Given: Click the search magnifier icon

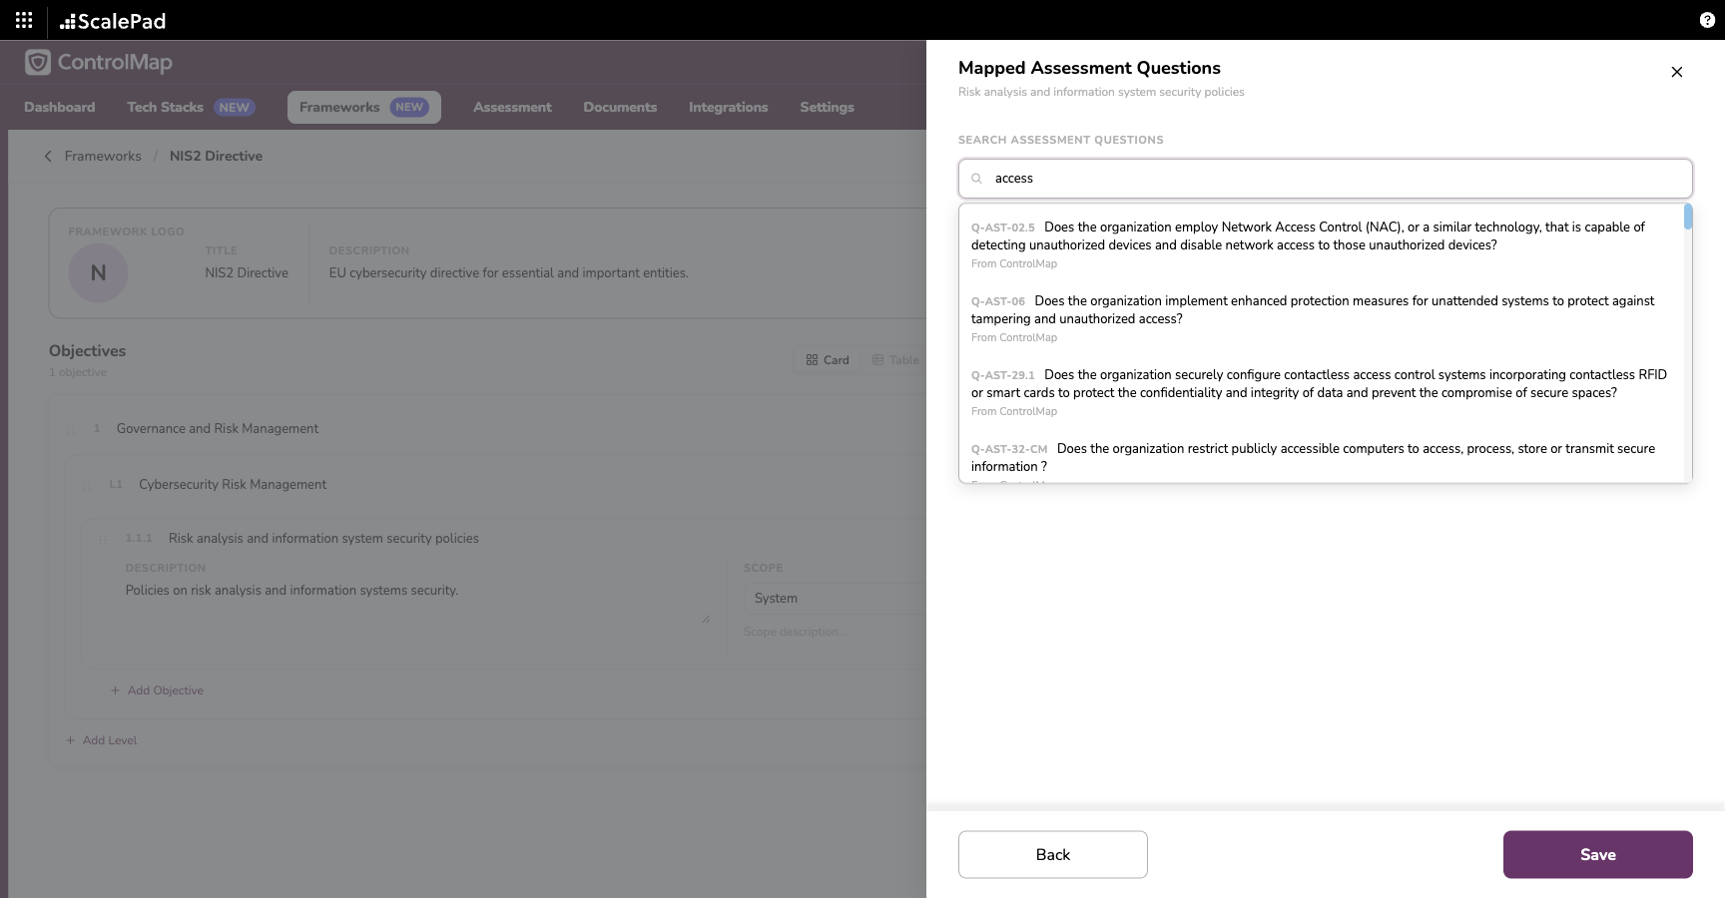Looking at the screenshot, I should 977,179.
